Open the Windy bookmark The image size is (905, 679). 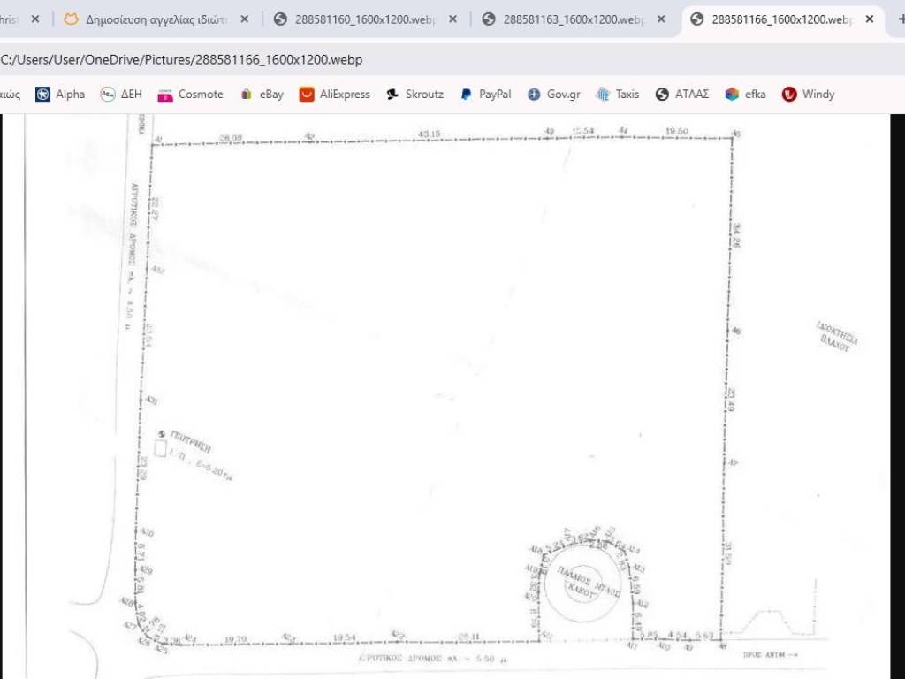[808, 95]
